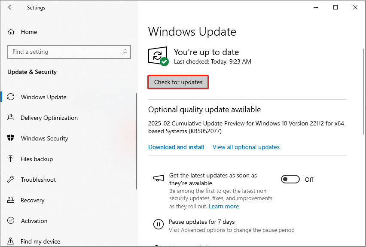Click Download and install link
Screen dimensions: 366x247
(x=176, y=147)
